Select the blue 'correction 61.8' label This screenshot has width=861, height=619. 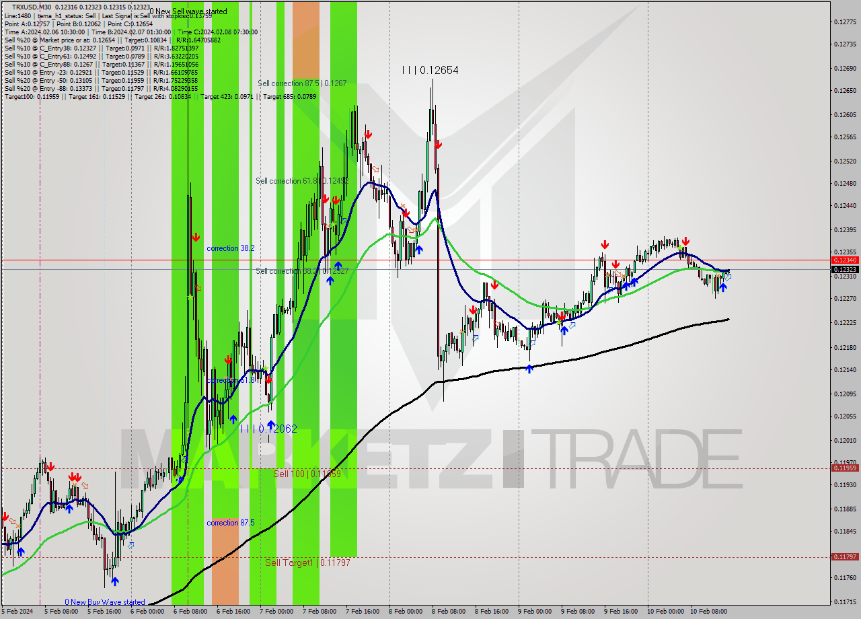(x=231, y=380)
